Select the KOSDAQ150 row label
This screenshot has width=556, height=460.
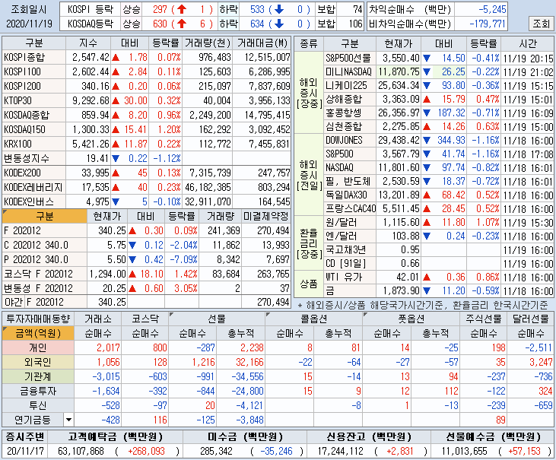(x=33, y=130)
